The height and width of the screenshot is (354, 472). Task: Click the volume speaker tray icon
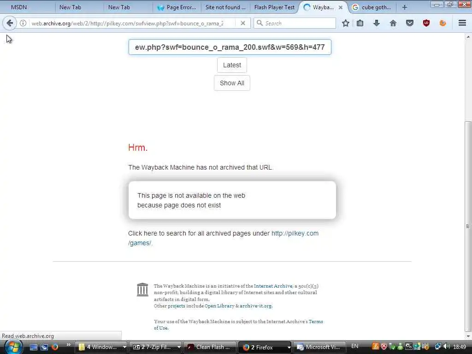pyautogui.click(x=447, y=347)
